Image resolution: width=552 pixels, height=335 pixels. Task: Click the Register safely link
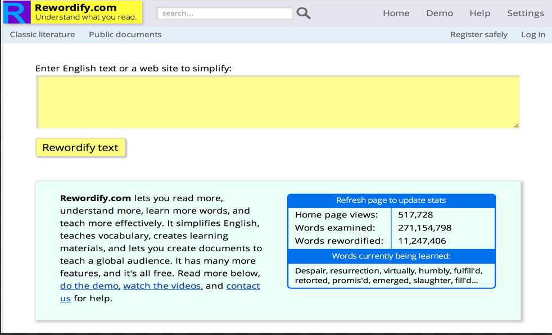click(479, 34)
